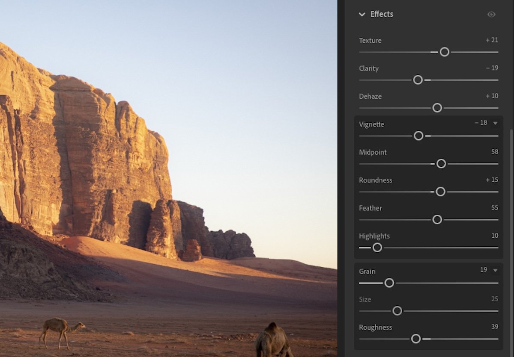Expand the Vignette options dropdown
This screenshot has width=514, height=357.
point(496,123)
